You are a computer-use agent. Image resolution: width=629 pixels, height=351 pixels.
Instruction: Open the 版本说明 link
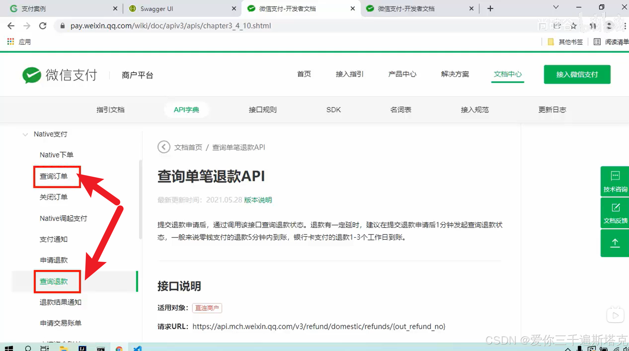(x=258, y=200)
